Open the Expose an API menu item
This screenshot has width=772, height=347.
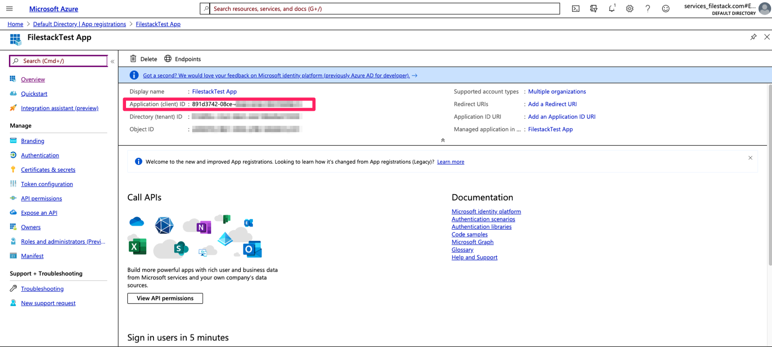[39, 212]
